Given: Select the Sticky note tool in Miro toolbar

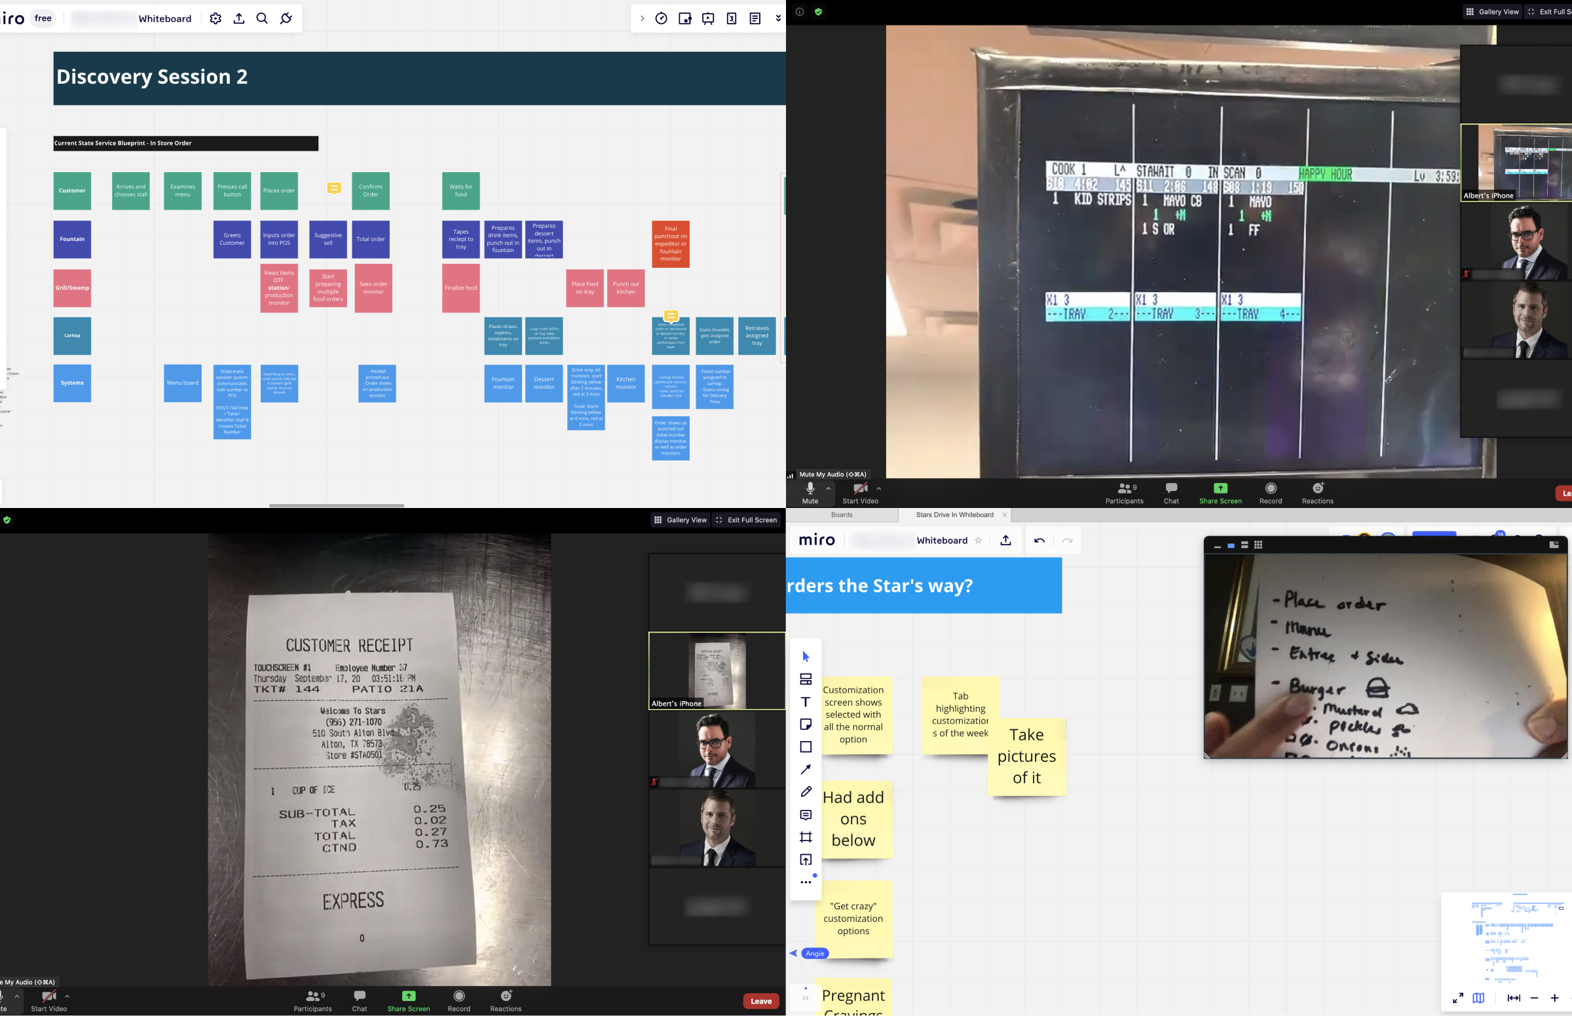Looking at the screenshot, I should (x=806, y=725).
